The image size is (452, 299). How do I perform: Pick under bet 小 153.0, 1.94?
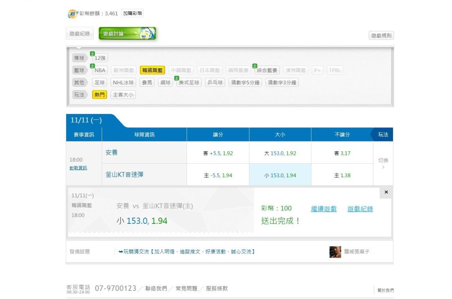280,175
